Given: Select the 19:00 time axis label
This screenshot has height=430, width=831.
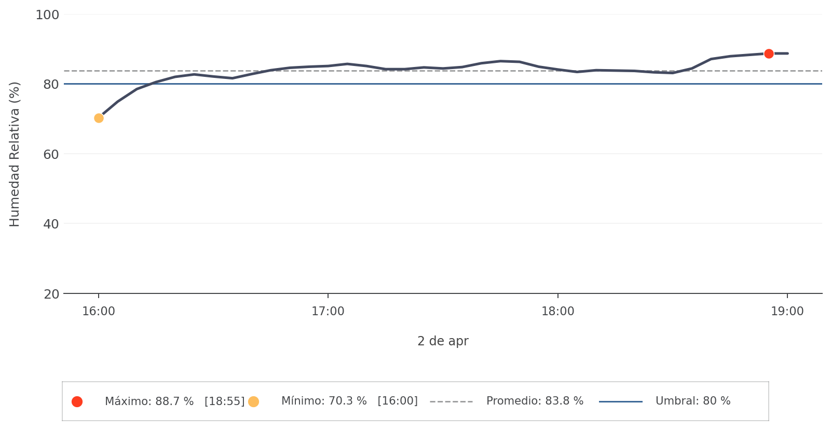Looking at the screenshot, I should coord(787,312).
